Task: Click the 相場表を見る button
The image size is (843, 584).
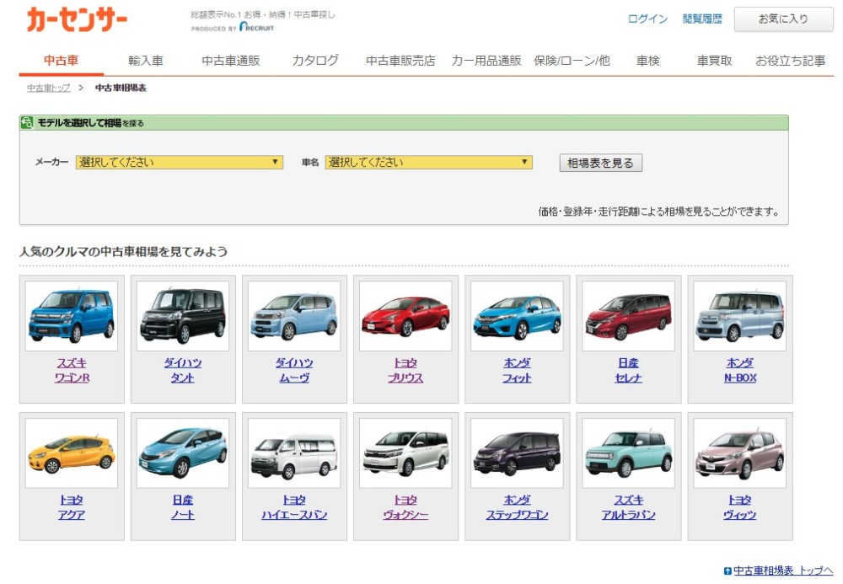Action: [x=600, y=163]
